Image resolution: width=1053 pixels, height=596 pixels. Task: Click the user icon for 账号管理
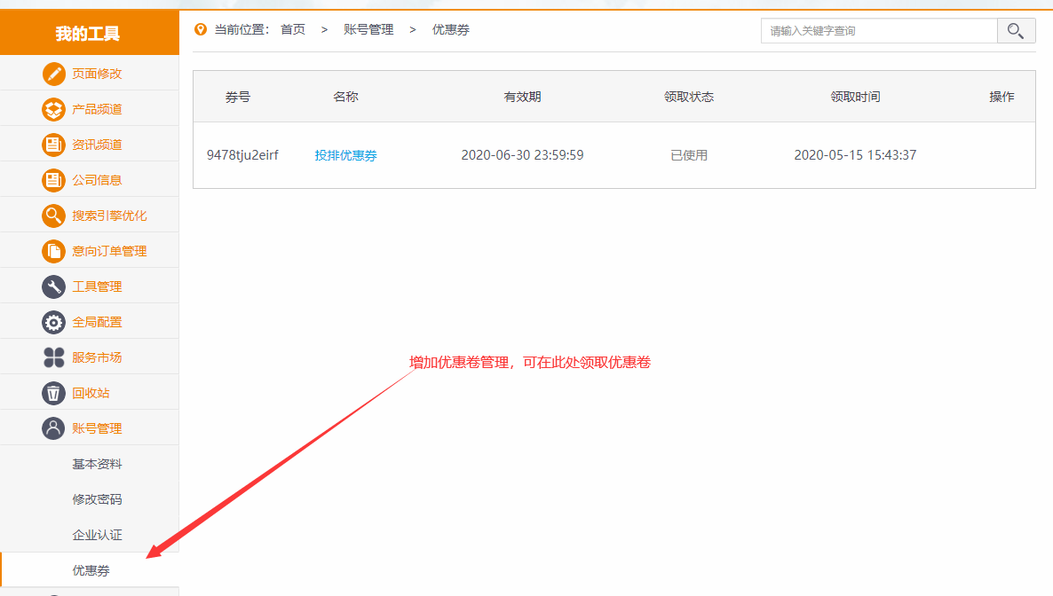[54, 428]
